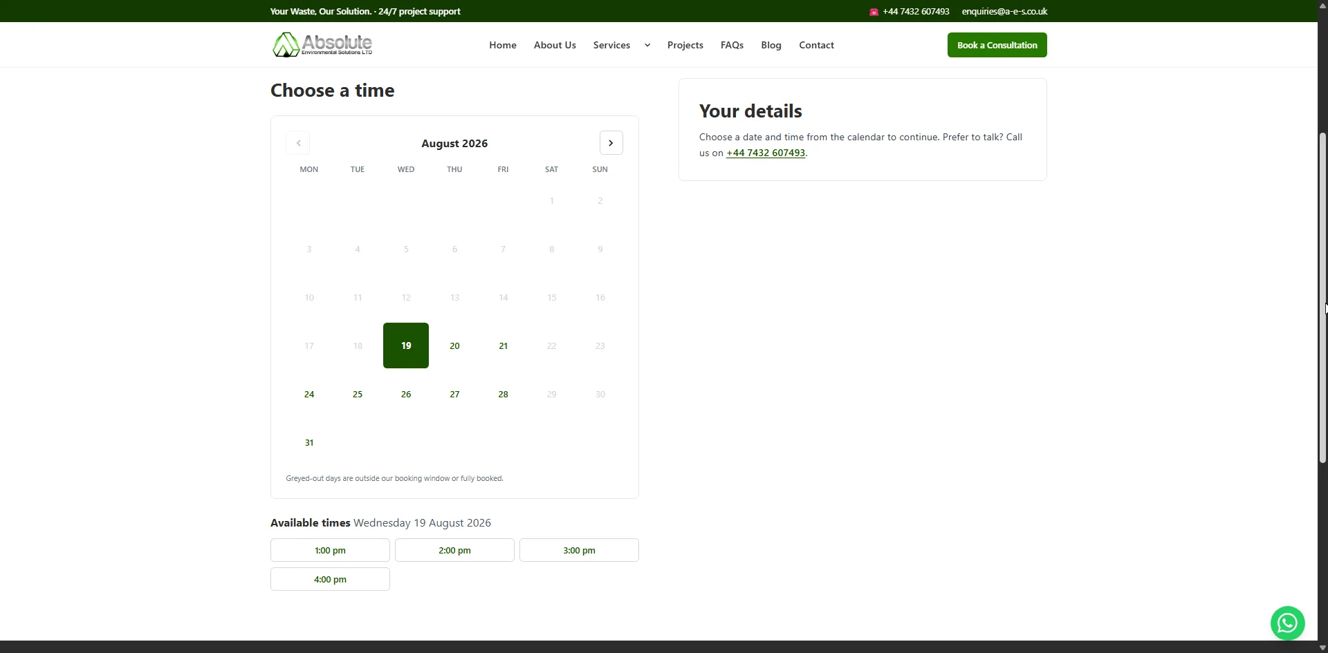Open the Home menu item
The height and width of the screenshot is (653, 1328).
pos(503,45)
